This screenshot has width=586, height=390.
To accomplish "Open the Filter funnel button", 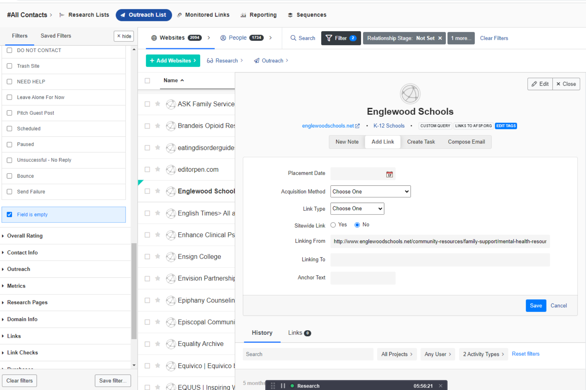I will tap(341, 38).
